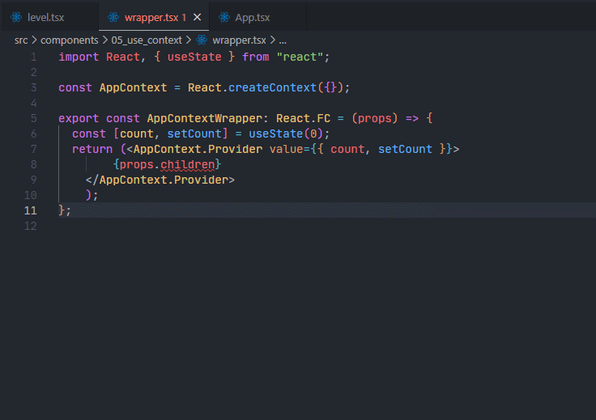Click the React icon on level.tsx tab
Viewport: 596px width, 420px height.
(16, 17)
